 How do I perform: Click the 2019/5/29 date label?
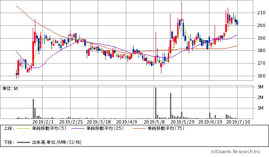(x=183, y=122)
